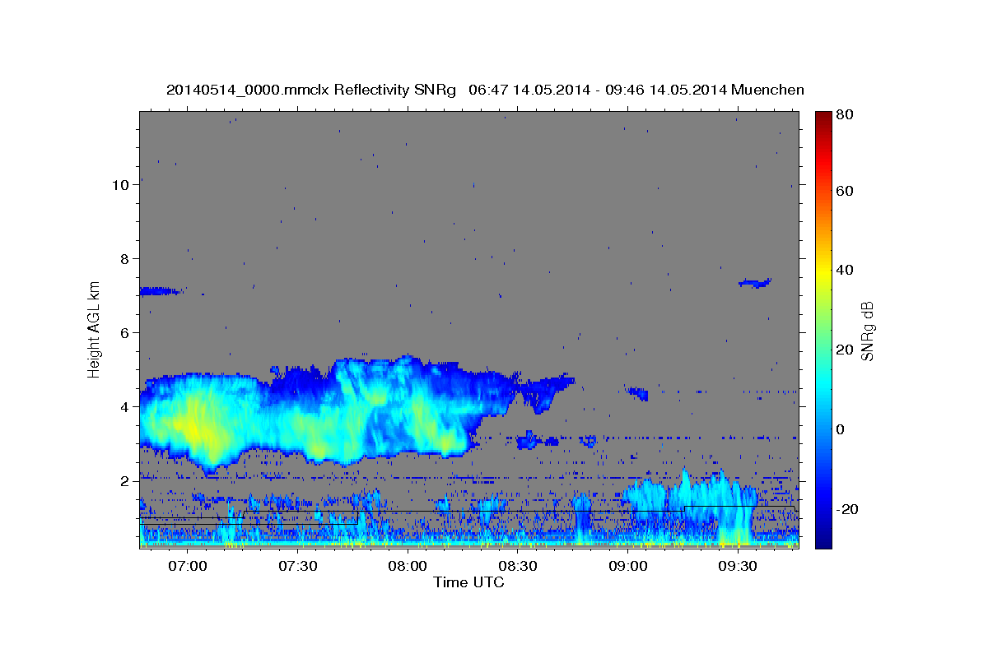Click the low-level convective echo near 09:30

[734, 514]
